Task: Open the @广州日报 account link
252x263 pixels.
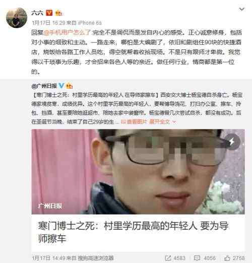Action: [44, 86]
